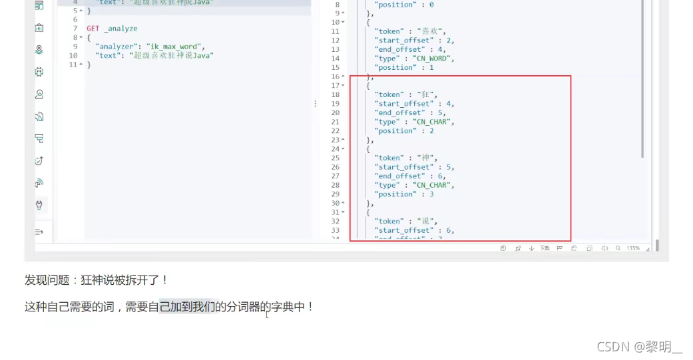693x360 pixels.
Task: Click the zoom magnifier icon
Action: 618,248
